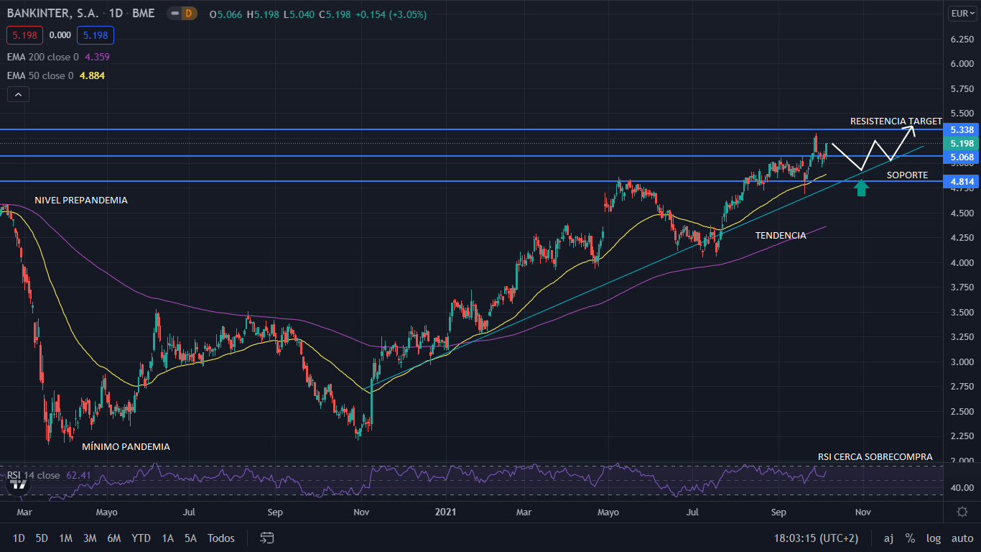Click the teal support arrow marker
981x552 pixels.
click(862, 188)
